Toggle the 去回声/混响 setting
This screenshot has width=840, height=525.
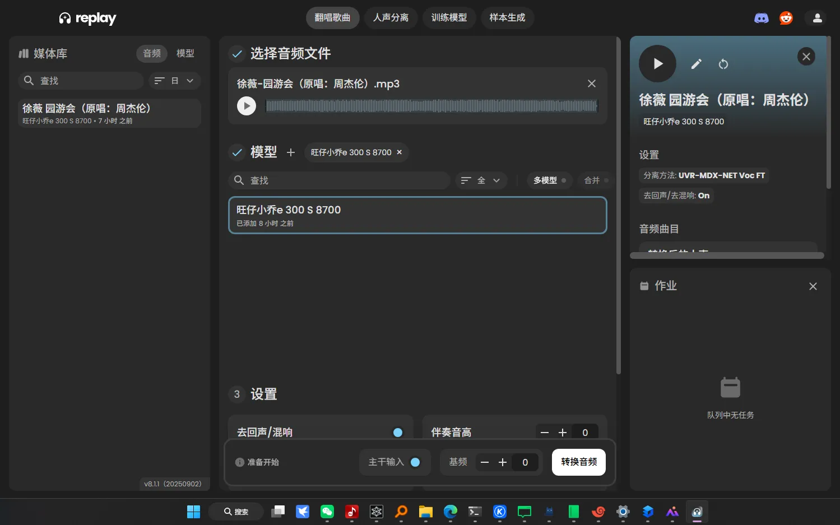397,432
